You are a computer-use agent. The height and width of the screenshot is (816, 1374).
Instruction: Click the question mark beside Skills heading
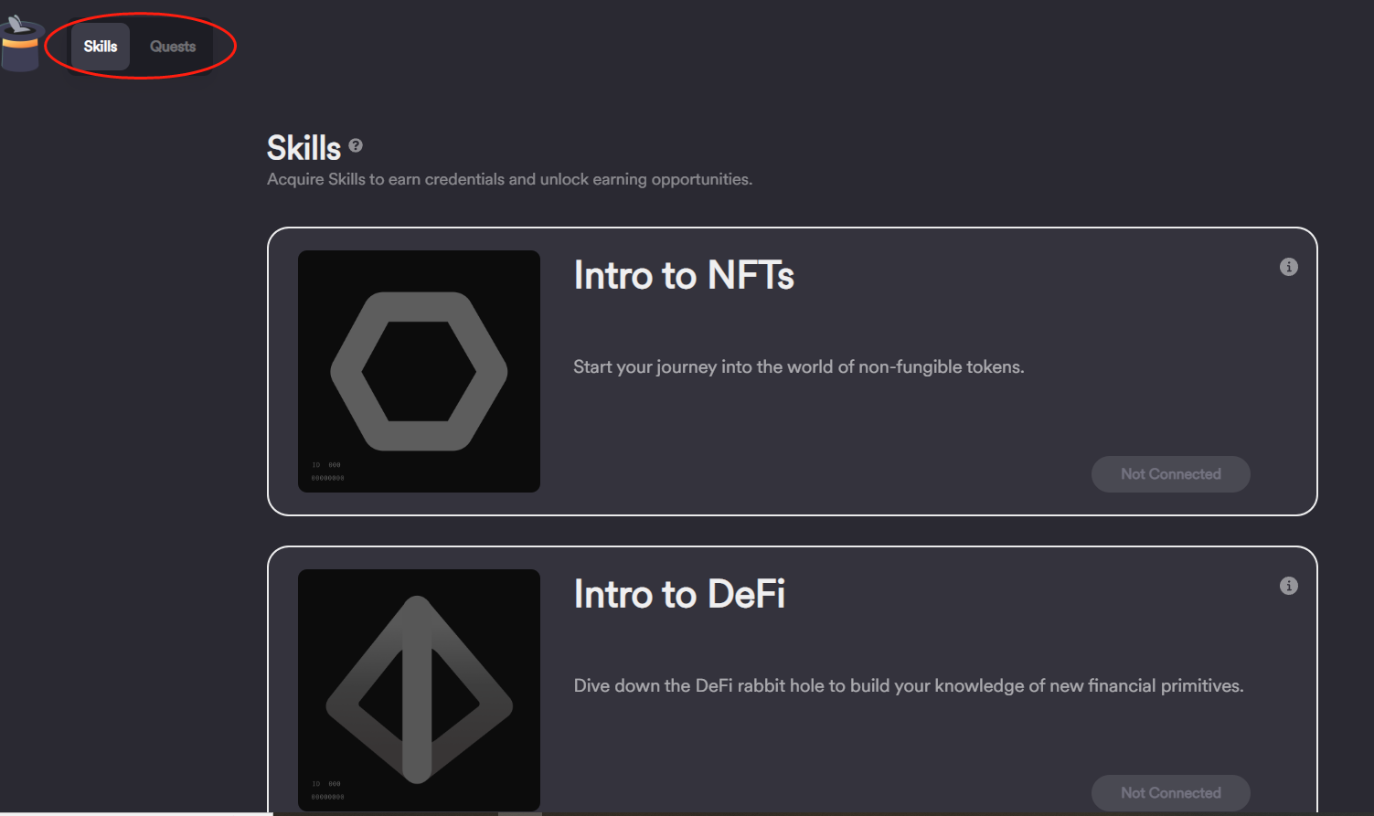[x=356, y=145]
